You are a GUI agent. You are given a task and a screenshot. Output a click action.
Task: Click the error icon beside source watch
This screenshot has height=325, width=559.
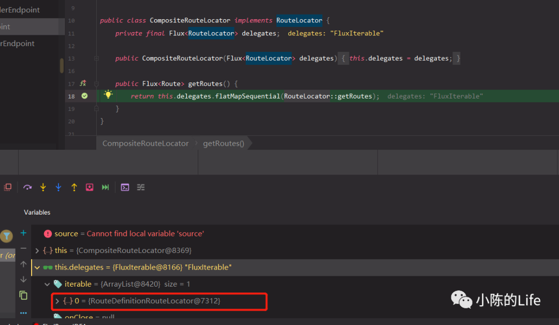(48, 234)
